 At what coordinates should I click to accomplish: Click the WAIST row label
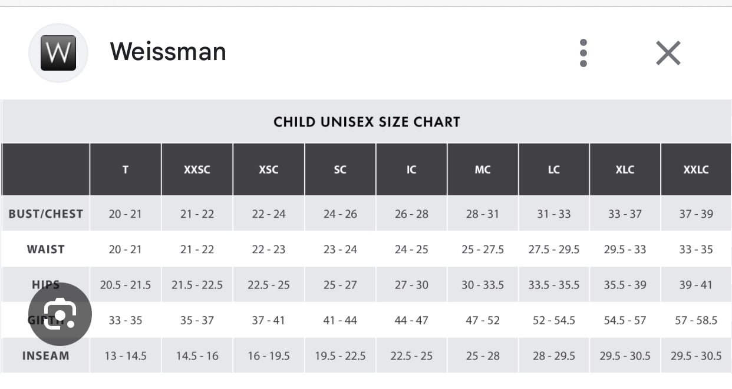click(45, 249)
